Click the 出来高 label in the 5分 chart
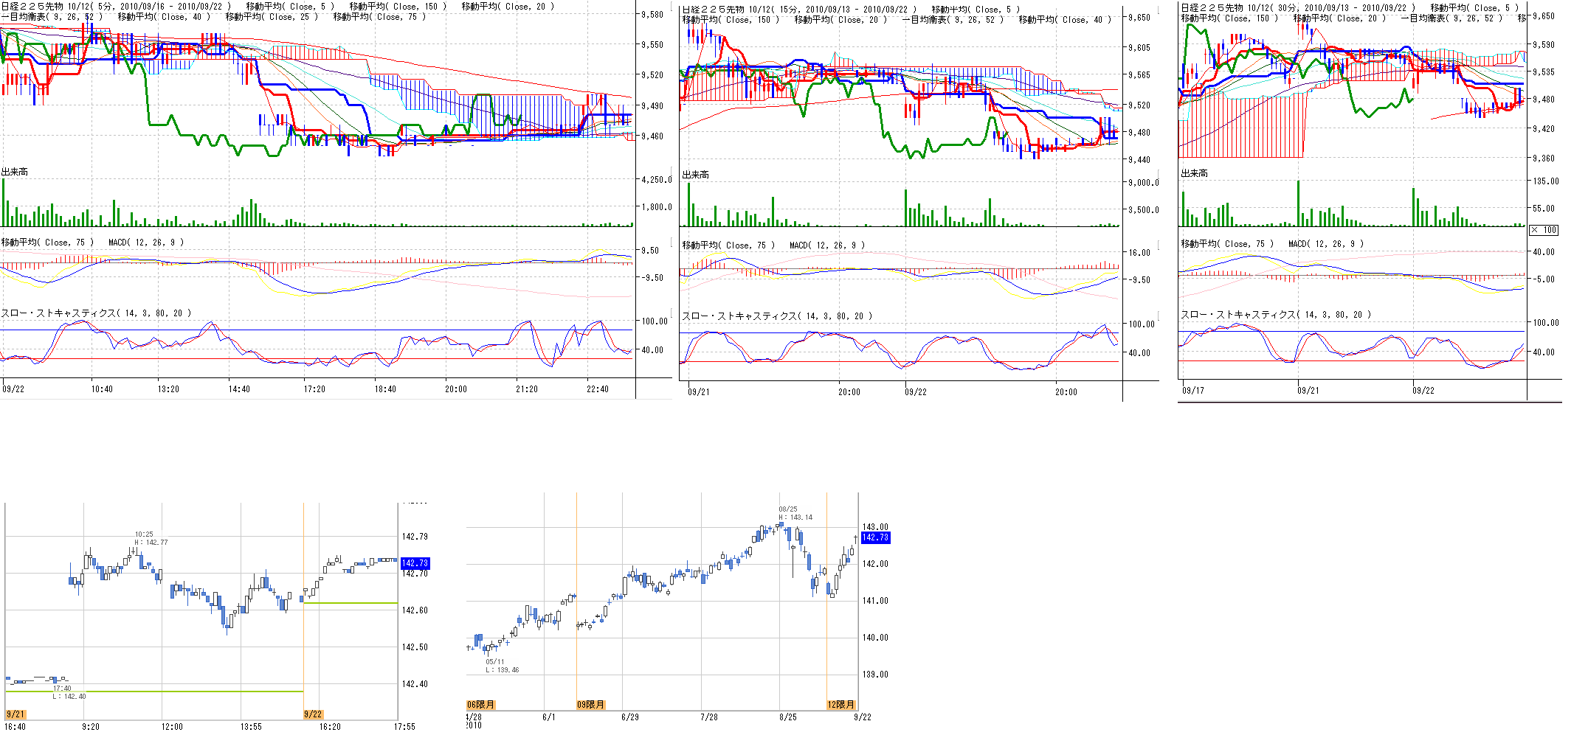 (15, 172)
